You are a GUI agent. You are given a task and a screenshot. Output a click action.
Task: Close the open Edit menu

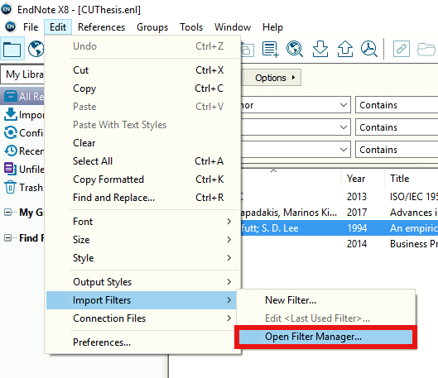point(58,27)
